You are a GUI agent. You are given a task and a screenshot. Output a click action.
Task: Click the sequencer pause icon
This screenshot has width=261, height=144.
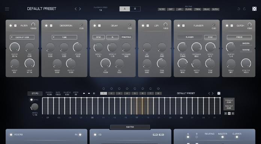(x=94, y=94)
